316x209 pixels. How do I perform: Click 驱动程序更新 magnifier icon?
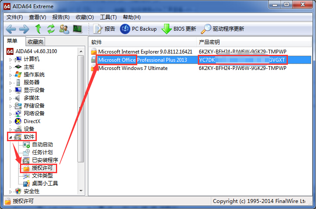click(x=206, y=29)
